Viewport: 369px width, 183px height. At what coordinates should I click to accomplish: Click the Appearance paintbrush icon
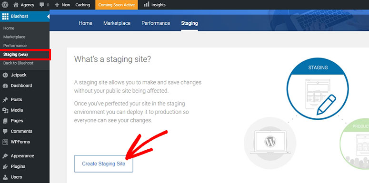pyautogui.click(x=5, y=156)
